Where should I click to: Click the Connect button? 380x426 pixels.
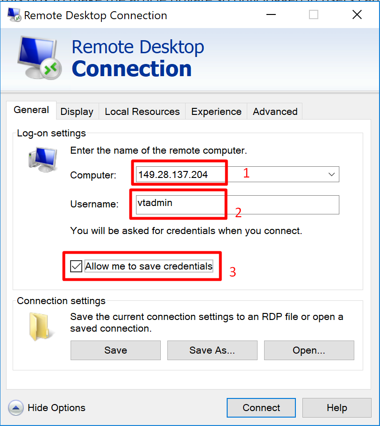(x=261, y=408)
